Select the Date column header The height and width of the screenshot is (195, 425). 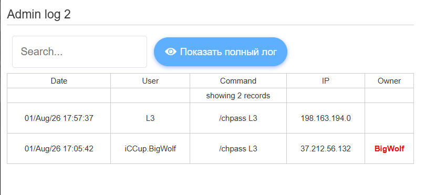(x=59, y=81)
